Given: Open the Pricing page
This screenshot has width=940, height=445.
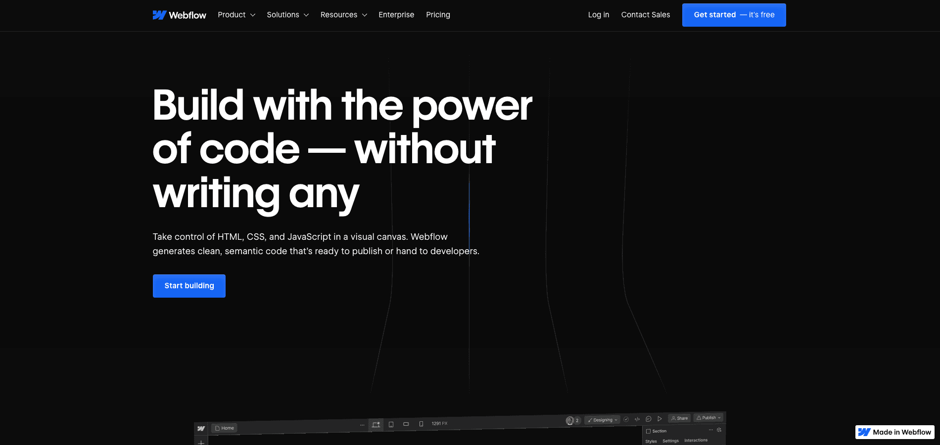Looking at the screenshot, I should 438,15.
